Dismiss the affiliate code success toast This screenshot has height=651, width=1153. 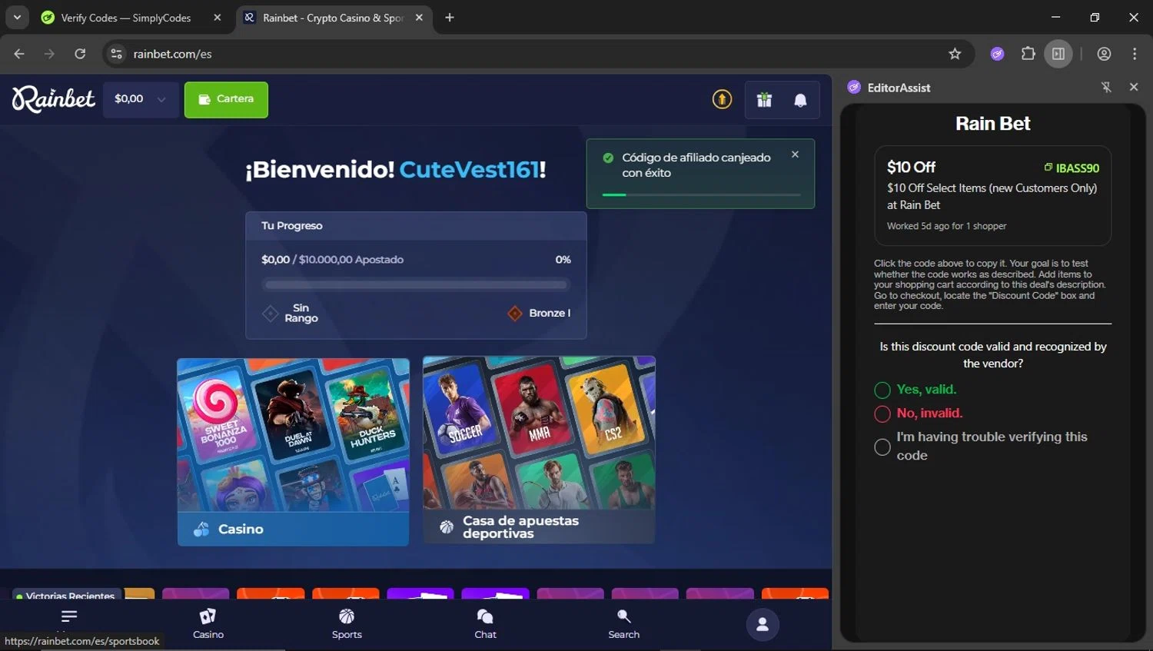[795, 154]
